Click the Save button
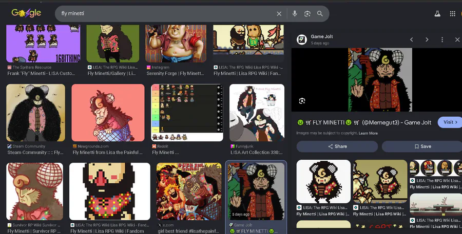The height and width of the screenshot is (234, 462). (x=422, y=146)
